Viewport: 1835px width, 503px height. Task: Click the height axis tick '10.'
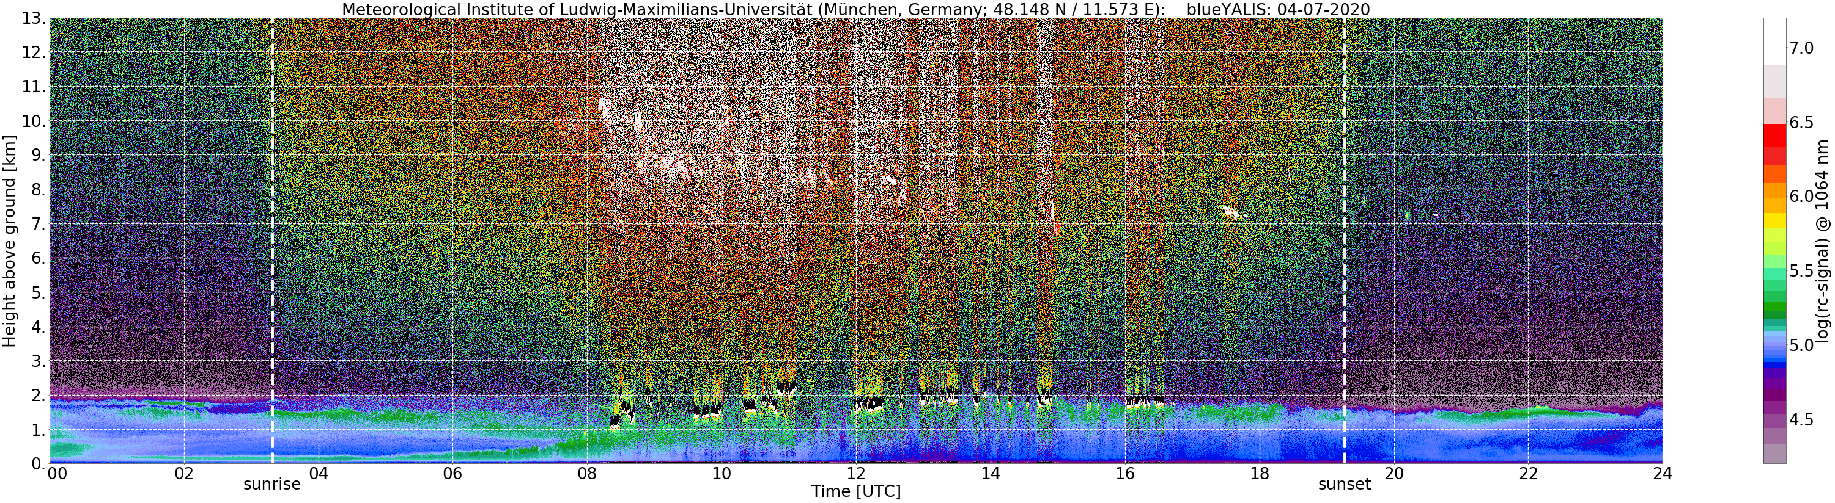34,121
